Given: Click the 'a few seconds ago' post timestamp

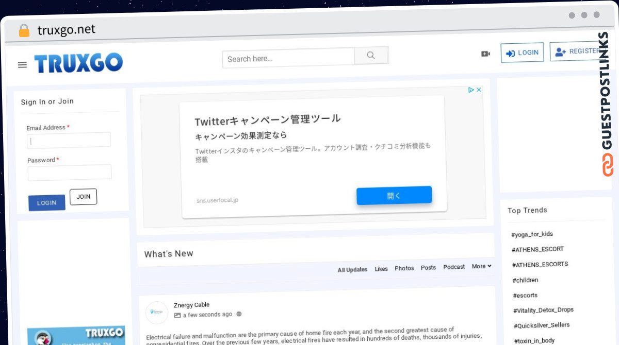Looking at the screenshot, I should 207,315.
